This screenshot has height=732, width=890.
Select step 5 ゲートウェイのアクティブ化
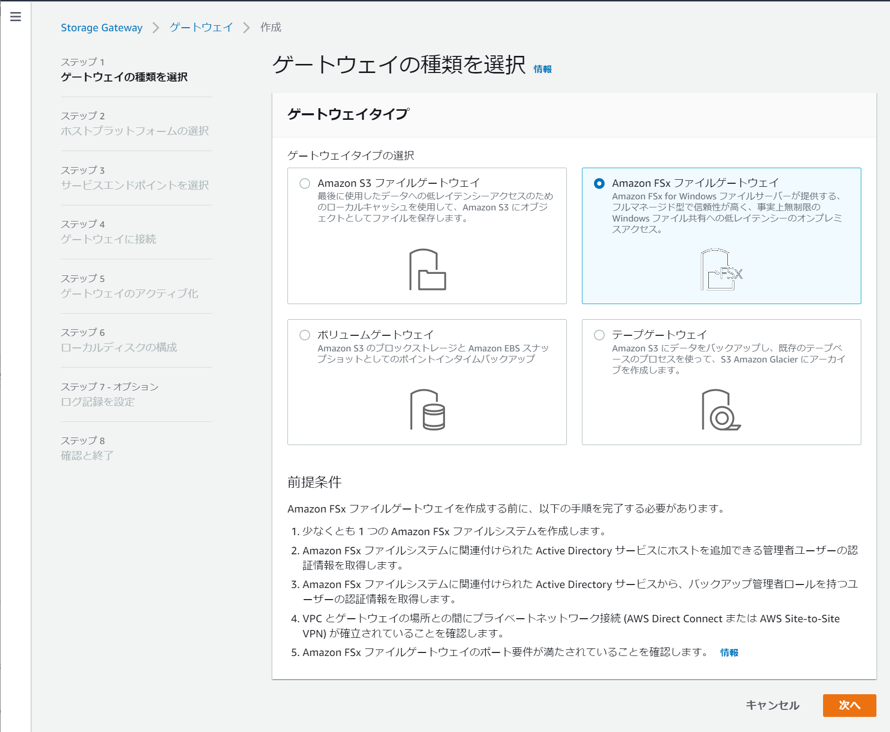pyautogui.click(x=130, y=294)
